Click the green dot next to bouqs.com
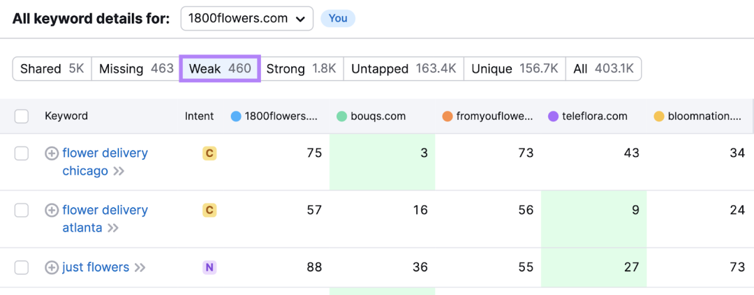Image resolution: width=754 pixels, height=295 pixels. tap(341, 116)
